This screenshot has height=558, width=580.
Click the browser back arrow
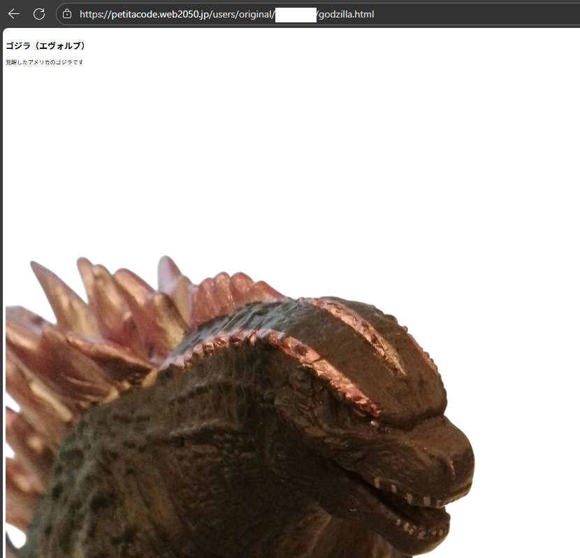14,14
